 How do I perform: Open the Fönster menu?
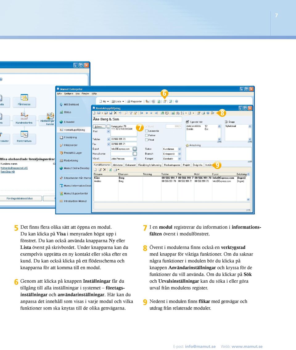(85, 94)
